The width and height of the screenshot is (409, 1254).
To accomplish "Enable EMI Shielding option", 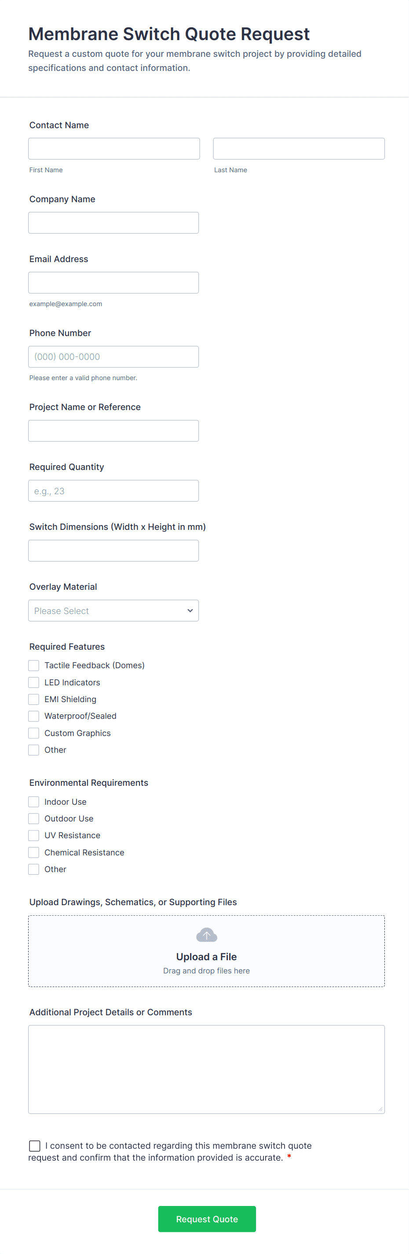I will (33, 699).
